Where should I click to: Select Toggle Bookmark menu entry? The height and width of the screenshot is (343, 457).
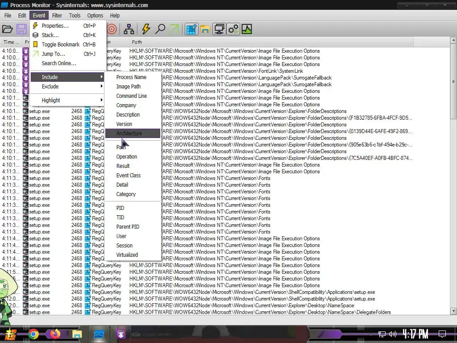68,44
